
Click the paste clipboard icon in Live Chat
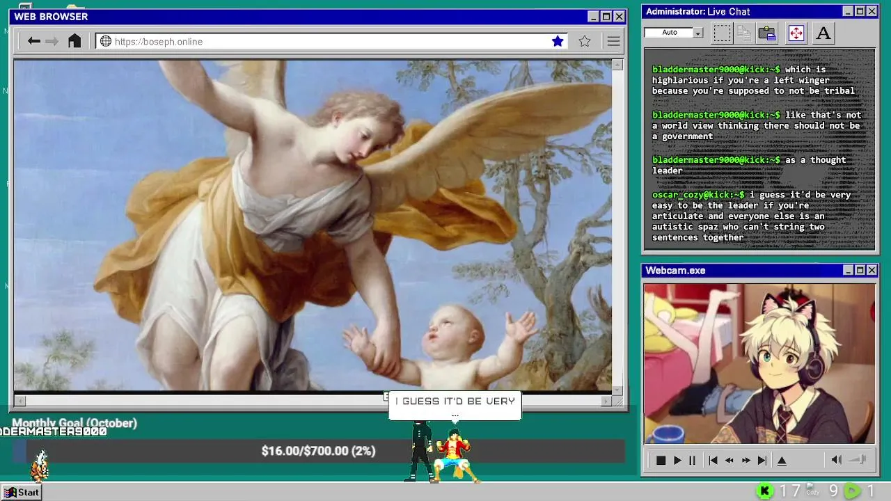(x=767, y=33)
